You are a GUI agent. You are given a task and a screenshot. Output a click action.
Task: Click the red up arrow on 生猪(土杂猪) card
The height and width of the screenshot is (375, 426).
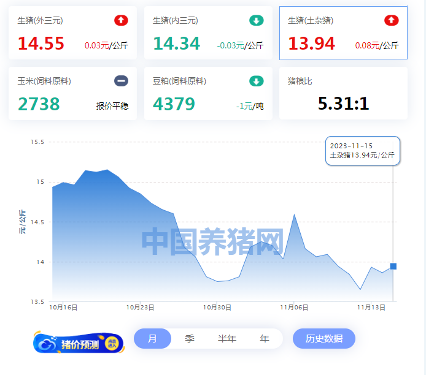[391, 20]
